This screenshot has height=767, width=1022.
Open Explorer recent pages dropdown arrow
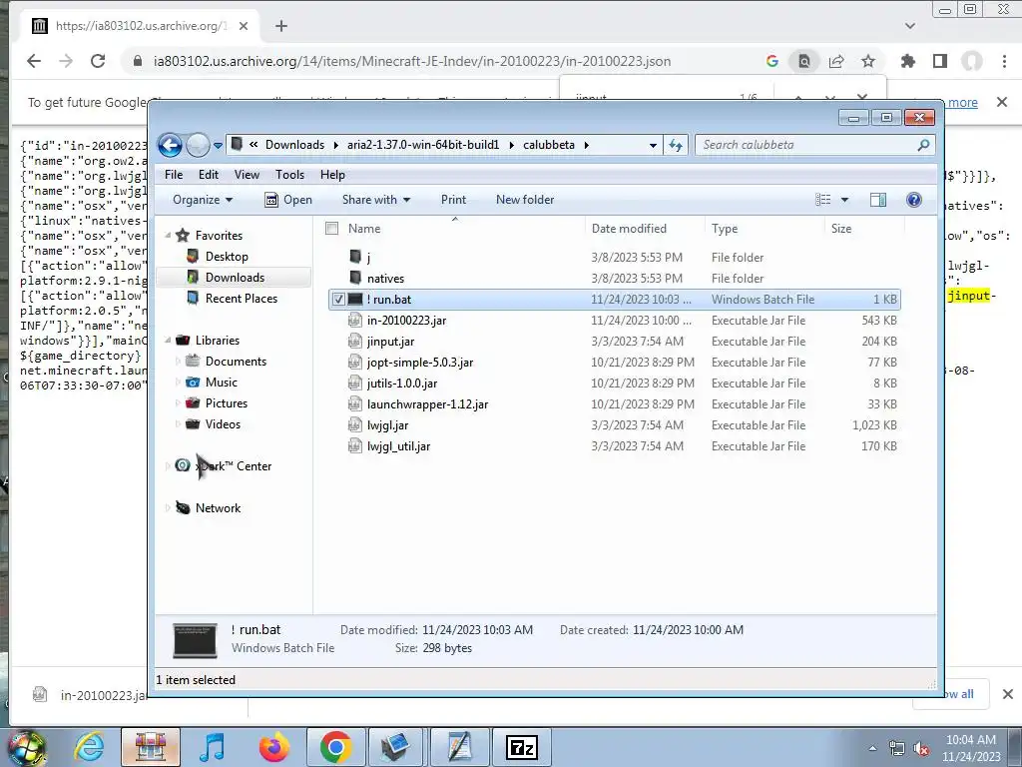point(218,146)
